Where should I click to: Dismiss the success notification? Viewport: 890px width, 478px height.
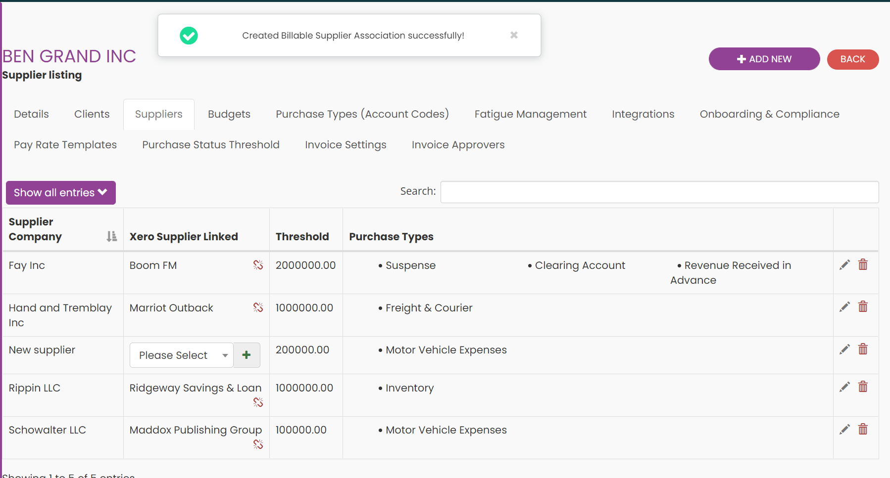[514, 35]
